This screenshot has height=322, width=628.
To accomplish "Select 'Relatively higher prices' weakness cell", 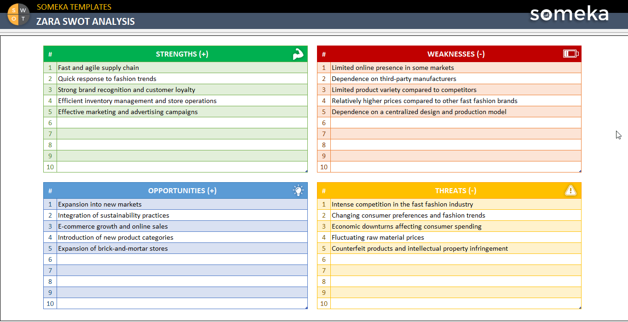I will click(x=456, y=101).
